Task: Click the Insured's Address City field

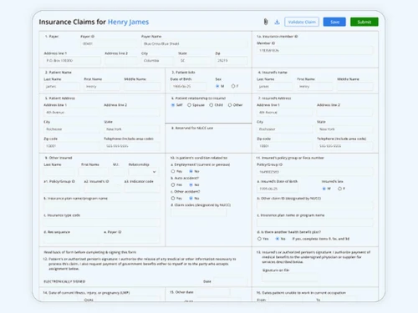Action: pos(284,129)
